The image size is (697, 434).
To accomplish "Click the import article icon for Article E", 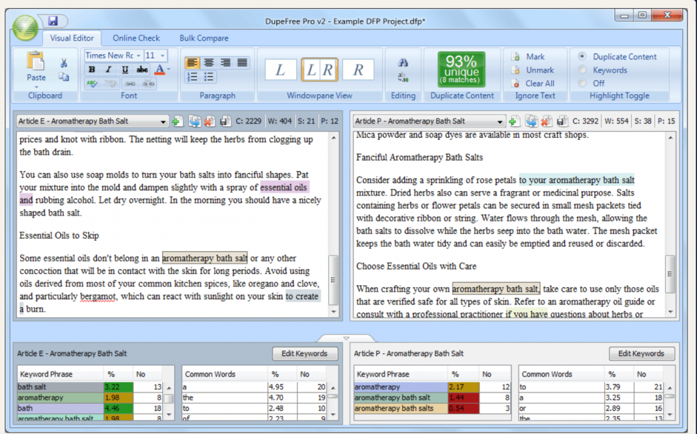I will pyautogui.click(x=194, y=121).
